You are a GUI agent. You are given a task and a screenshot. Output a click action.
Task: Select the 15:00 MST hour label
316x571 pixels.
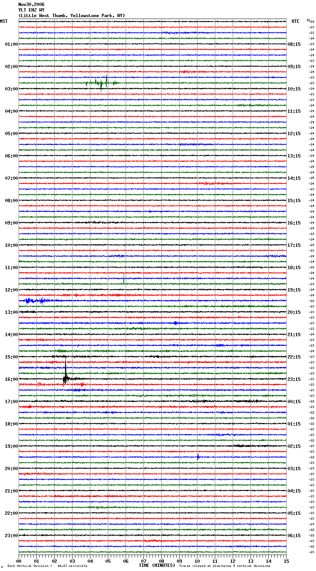click(x=11, y=357)
